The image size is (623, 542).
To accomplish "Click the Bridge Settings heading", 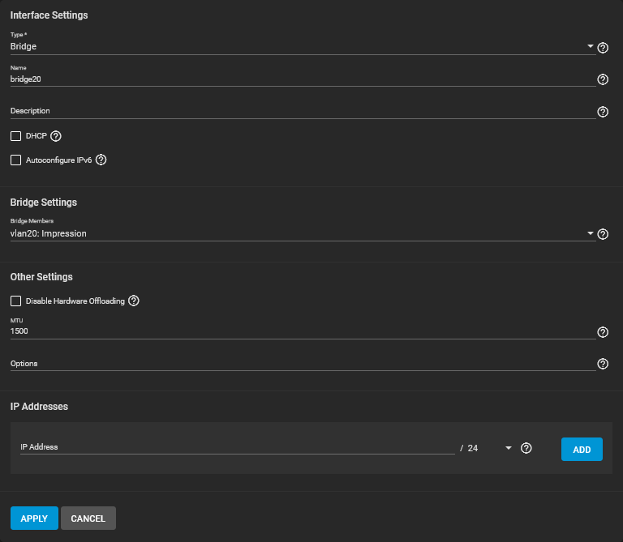I will pos(44,203).
